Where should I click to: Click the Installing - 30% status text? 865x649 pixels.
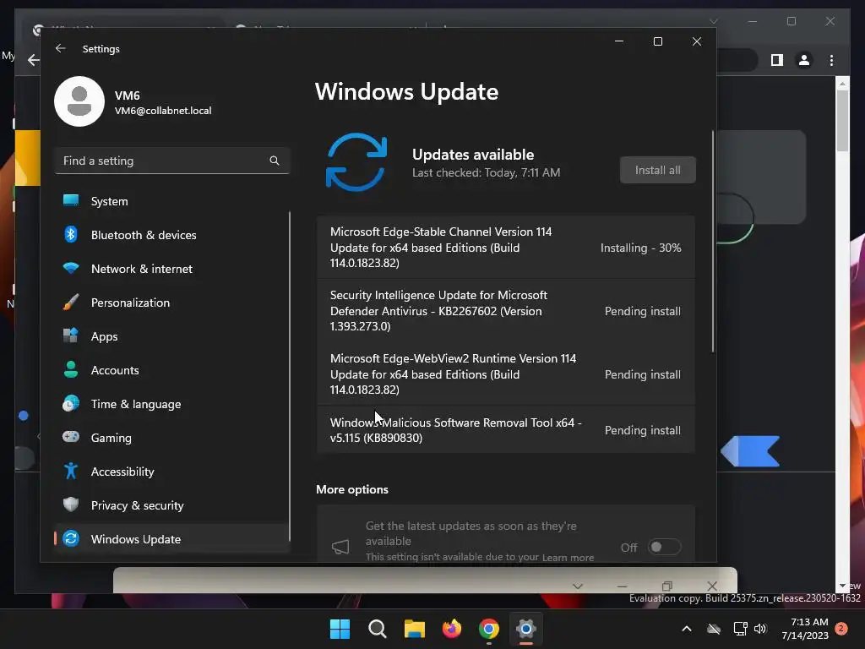coord(640,248)
